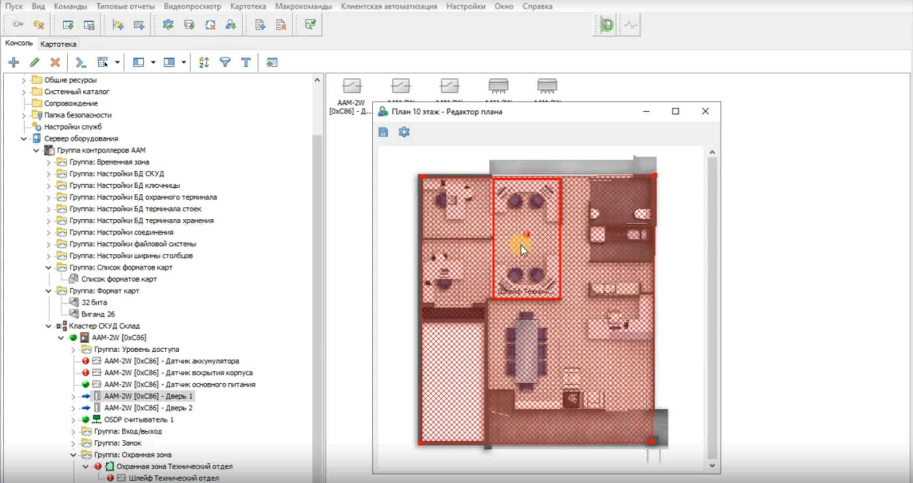Select the Виганд 26 card format
The width and height of the screenshot is (913, 483).
(x=98, y=314)
